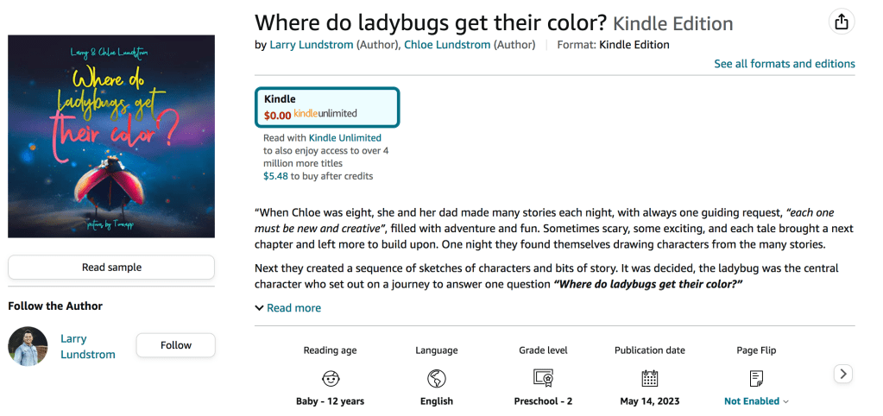Image resolution: width=883 pixels, height=416 pixels.
Task: Open Chloe Lundstrom author link
Action: coord(447,45)
